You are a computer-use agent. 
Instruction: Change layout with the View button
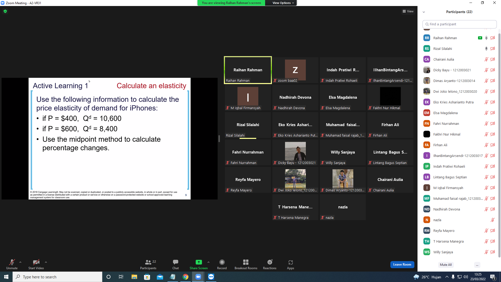click(408, 11)
